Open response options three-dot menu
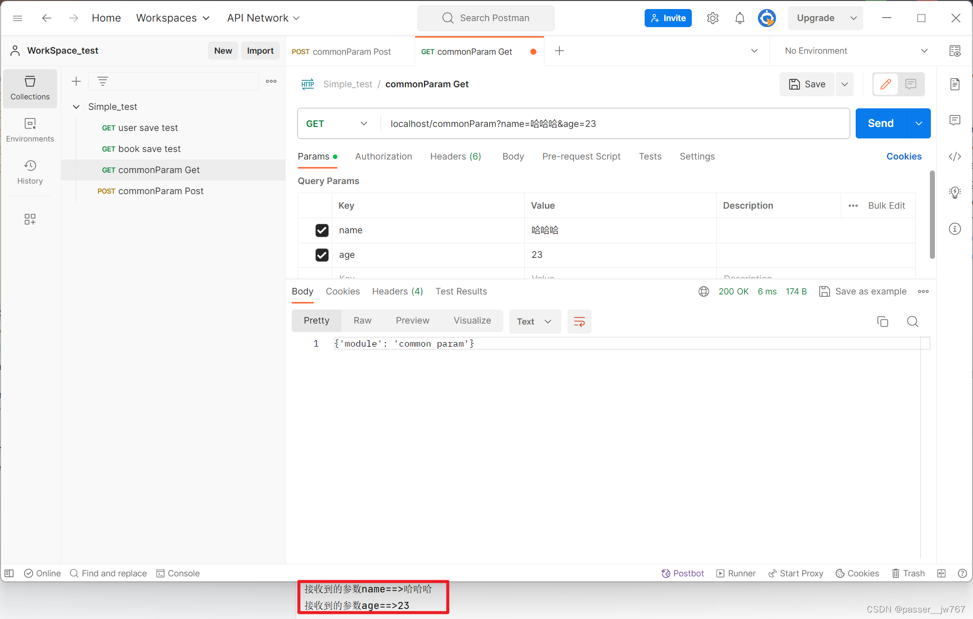Screen dimensions: 973x619 click(923, 291)
